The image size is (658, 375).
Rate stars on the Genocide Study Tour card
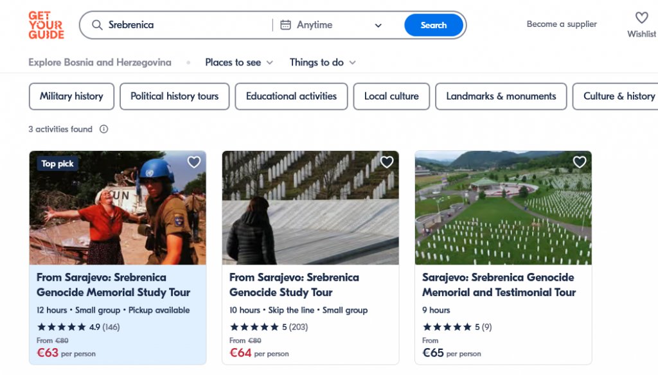click(x=254, y=327)
